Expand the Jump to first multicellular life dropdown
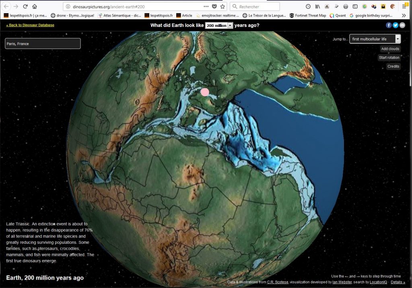This screenshot has width=412, height=288. tap(375, 39)
